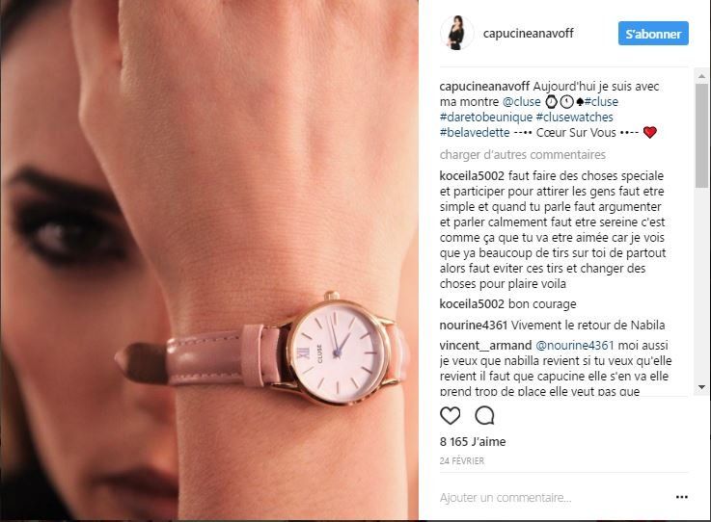
Task: Like the post with the heart icon
Action: (x=451, y=416)
